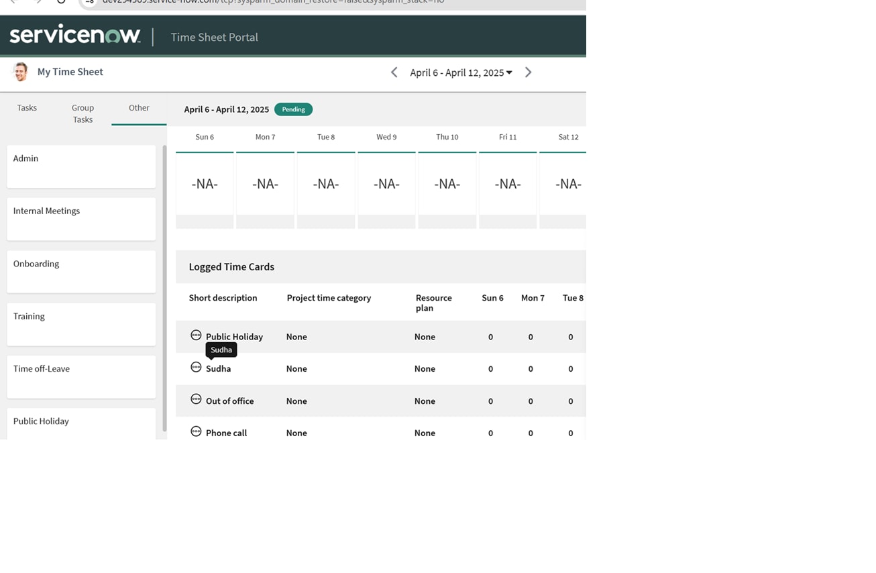Select the Internal Meetings category card
876x573 pixels.
[x=80, y=218]
